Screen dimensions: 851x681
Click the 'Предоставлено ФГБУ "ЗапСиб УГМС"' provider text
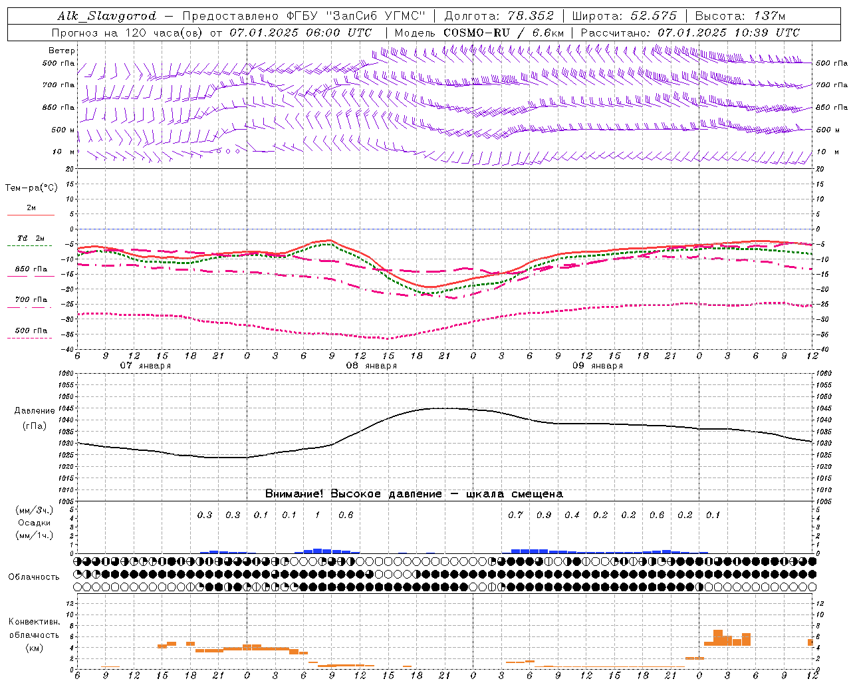304,16
